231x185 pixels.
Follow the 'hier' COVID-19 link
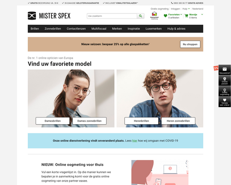135,141
